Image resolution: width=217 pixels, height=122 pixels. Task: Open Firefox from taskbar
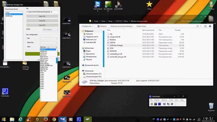(45, 119)
